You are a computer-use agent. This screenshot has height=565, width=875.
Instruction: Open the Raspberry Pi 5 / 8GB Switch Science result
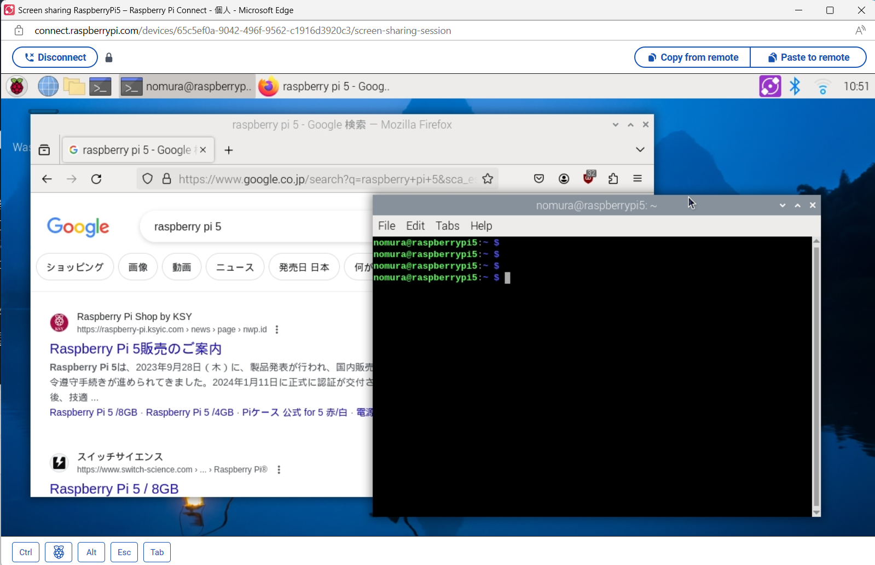point(114,488)
